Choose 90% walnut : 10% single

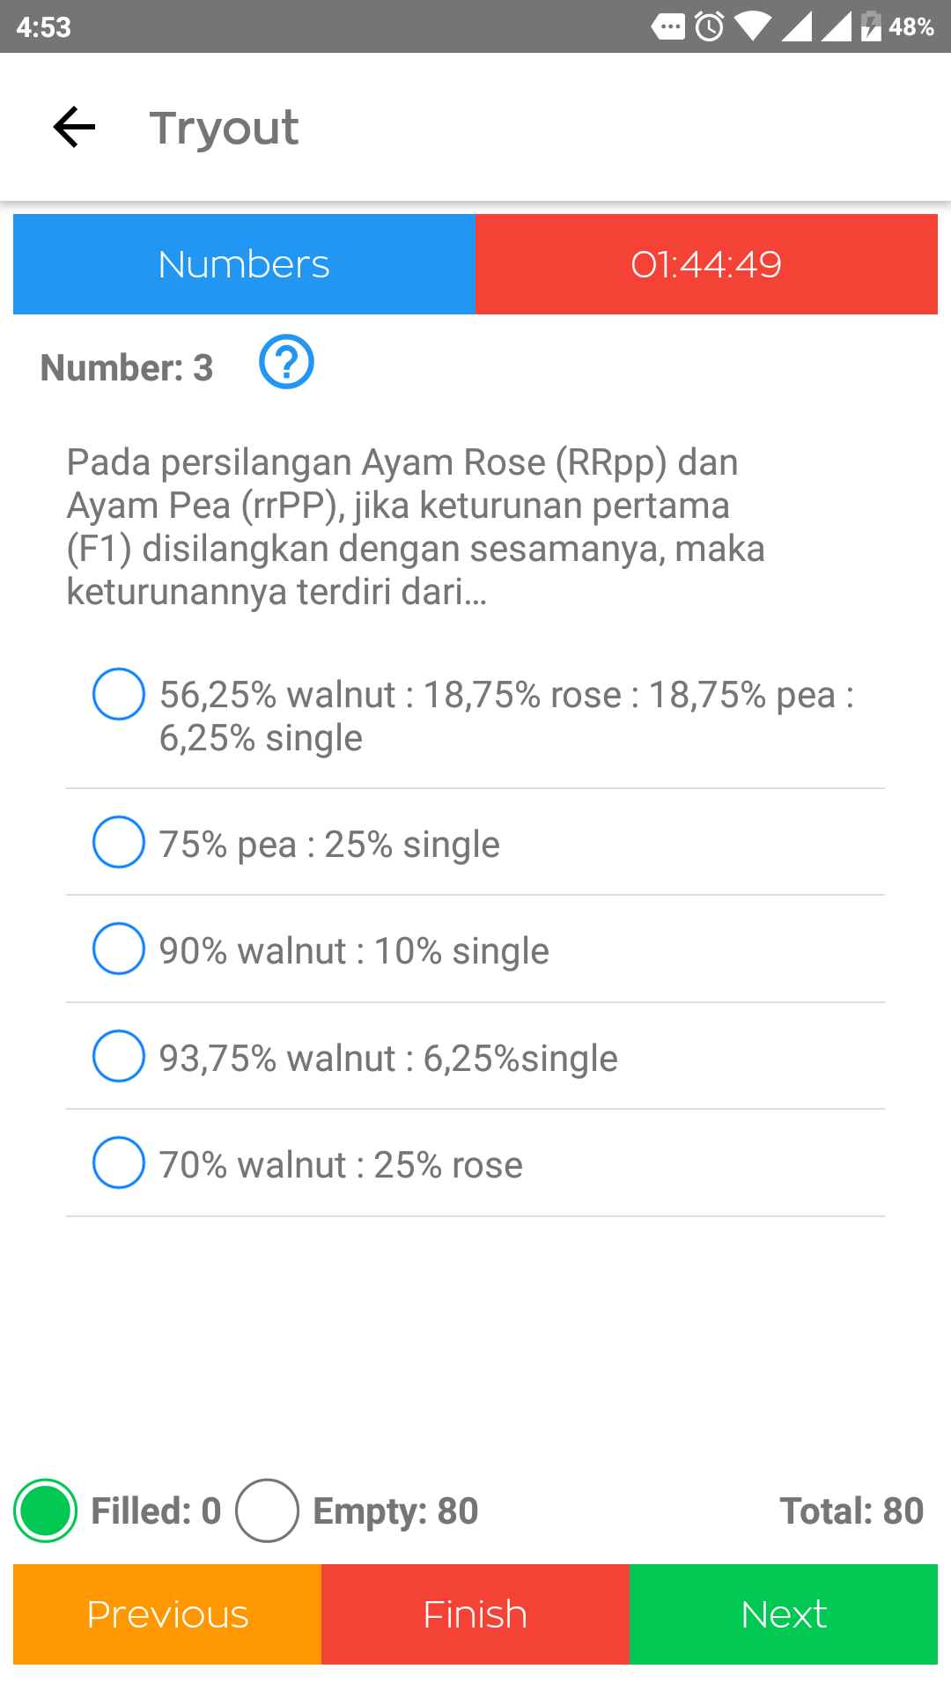tap(119, 949)
